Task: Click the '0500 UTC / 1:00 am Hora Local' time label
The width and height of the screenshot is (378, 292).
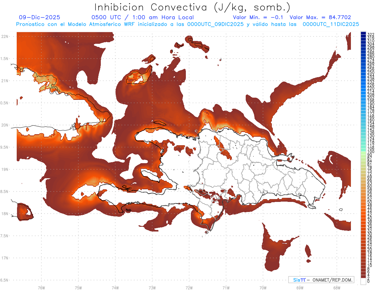Action: (x=142, y=18)
